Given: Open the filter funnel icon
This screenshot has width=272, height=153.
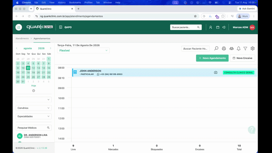Looking at the screenshot, I should [x=245, y=49].
